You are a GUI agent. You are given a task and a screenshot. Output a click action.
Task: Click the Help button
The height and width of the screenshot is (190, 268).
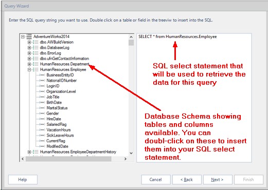tap(23, 180)
